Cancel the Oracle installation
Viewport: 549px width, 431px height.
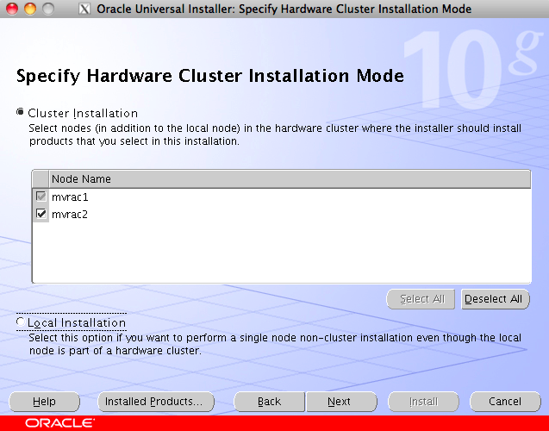[504, 402]
